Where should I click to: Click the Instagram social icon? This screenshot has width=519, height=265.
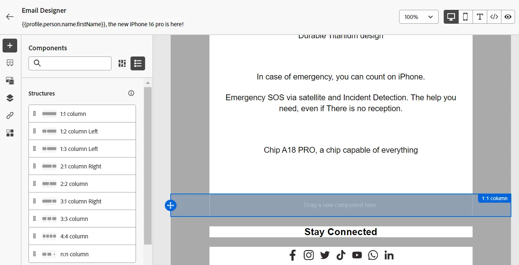309,255
